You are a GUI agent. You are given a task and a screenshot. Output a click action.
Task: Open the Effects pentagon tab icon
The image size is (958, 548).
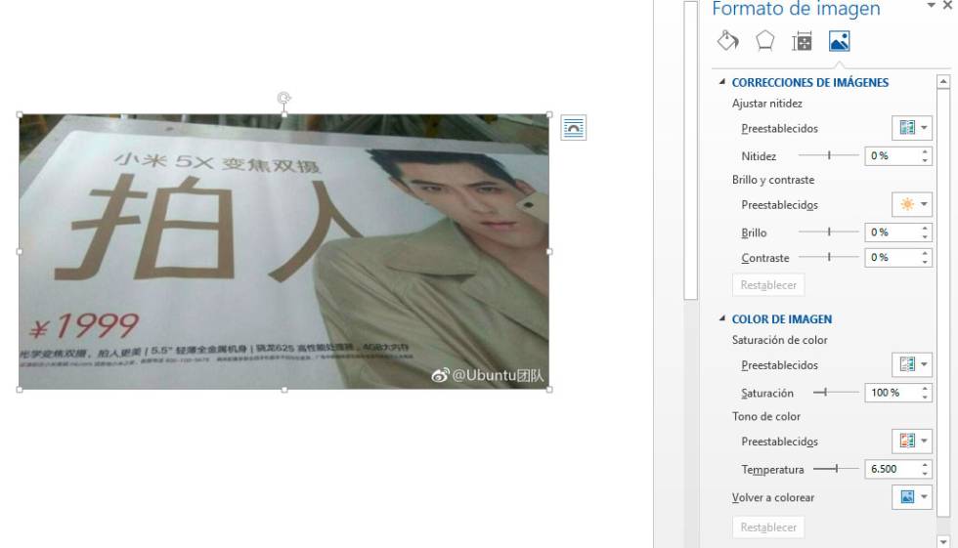click(x=764, y=41)
